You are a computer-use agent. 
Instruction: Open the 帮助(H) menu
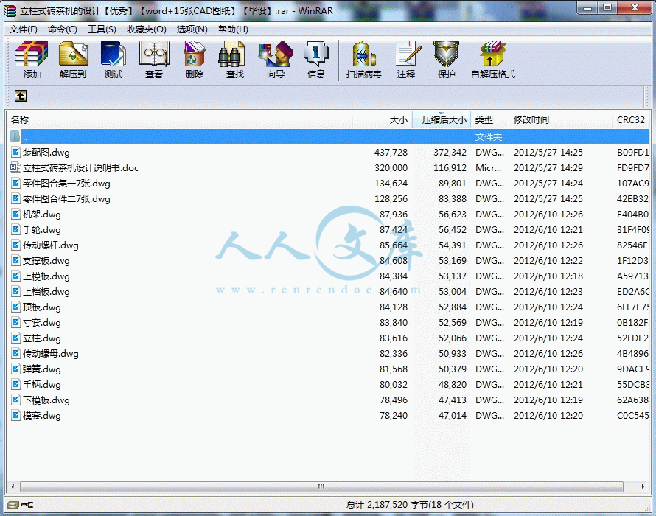(x=233, y=29)
